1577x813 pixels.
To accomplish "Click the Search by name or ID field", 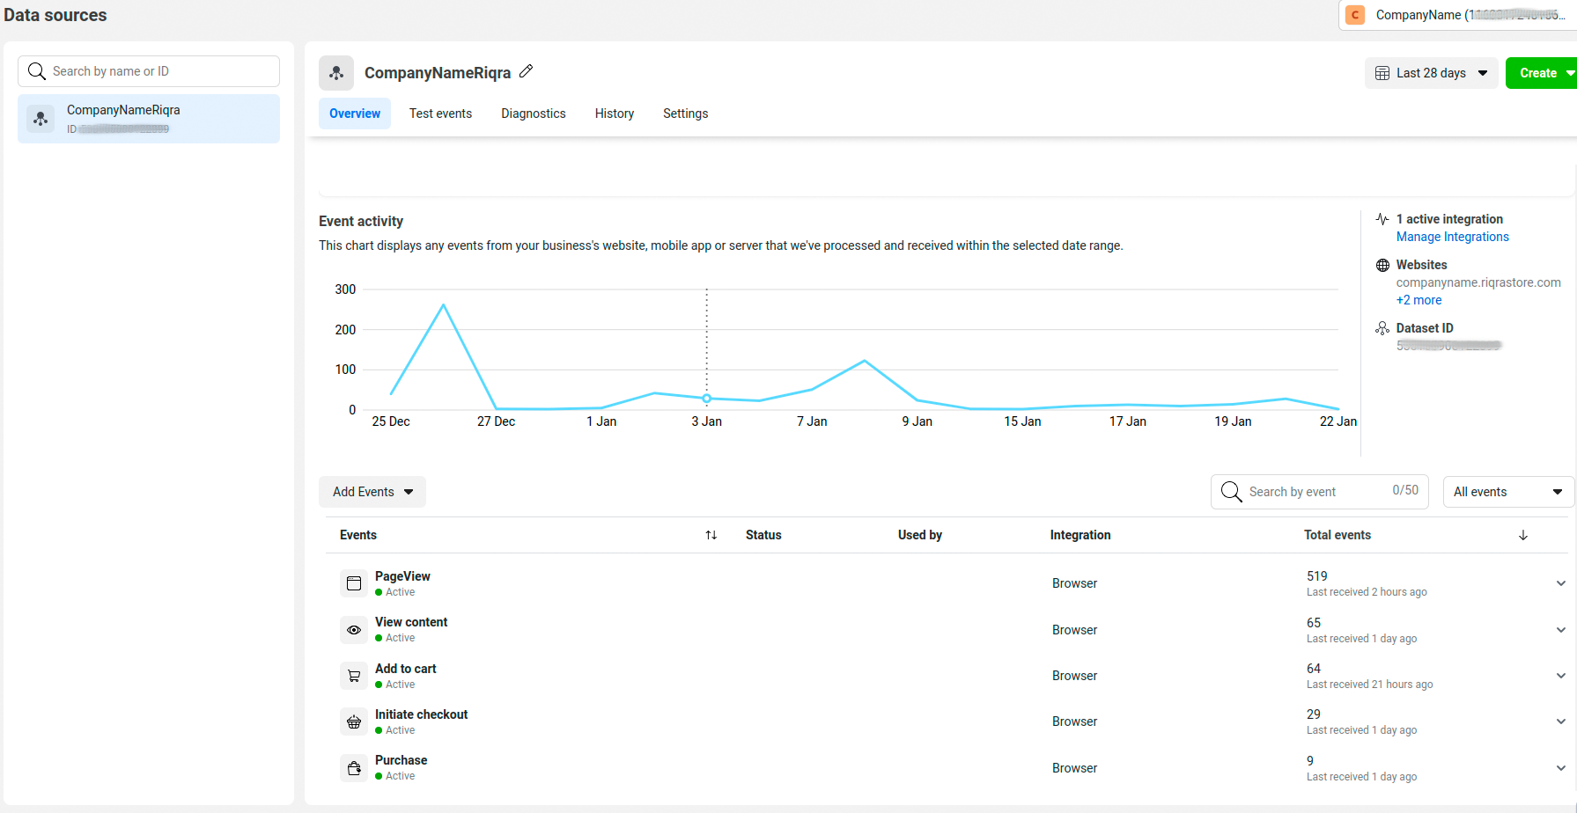I will (x=149, y=71).
